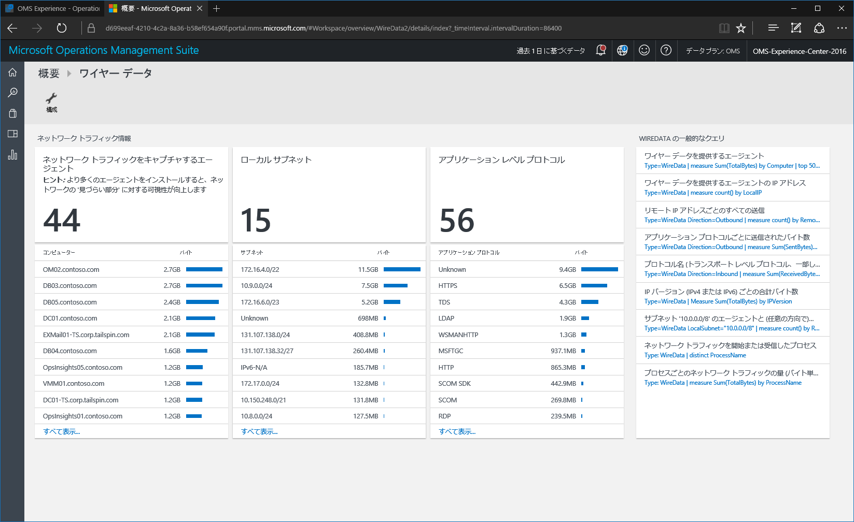854x522 pixels.
Task: Run query Direction=Inbound Sum(ReceivedBytes)
Action: pos(733,269)
